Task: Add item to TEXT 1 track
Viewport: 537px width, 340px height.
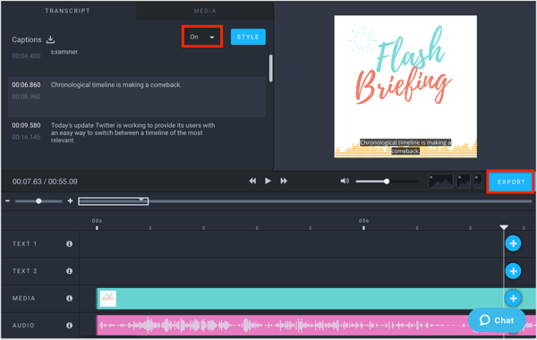Action: click(513, 243)
